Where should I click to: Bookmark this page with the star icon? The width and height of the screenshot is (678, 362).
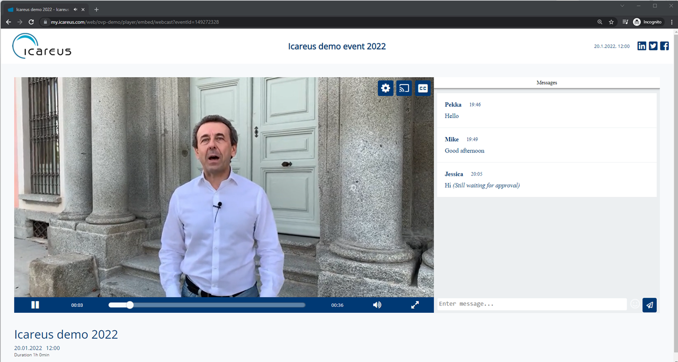pos(611,22)
